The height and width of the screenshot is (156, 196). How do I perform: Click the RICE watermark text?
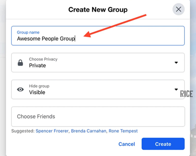click(x=186, y=94)
